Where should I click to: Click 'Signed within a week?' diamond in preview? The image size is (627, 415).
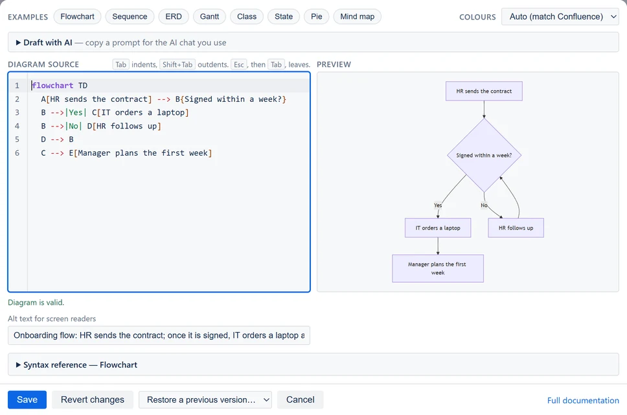tap(484, 155)
